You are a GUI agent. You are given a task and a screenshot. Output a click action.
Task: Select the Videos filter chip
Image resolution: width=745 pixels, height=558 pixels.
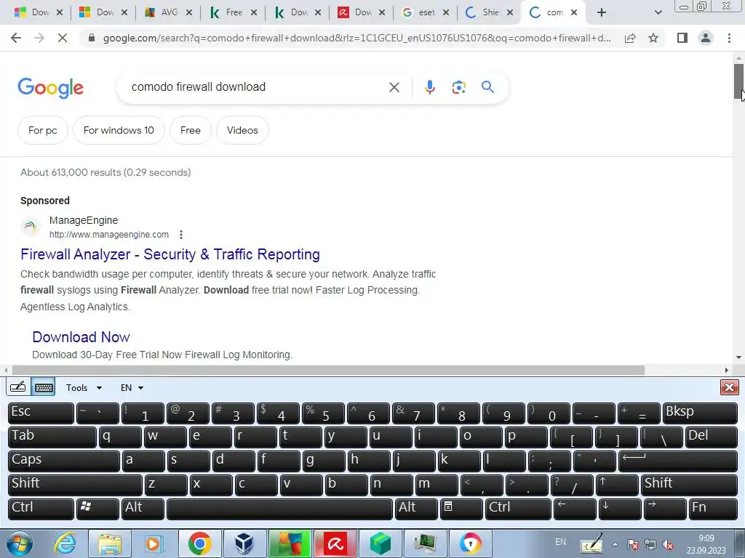242,130
